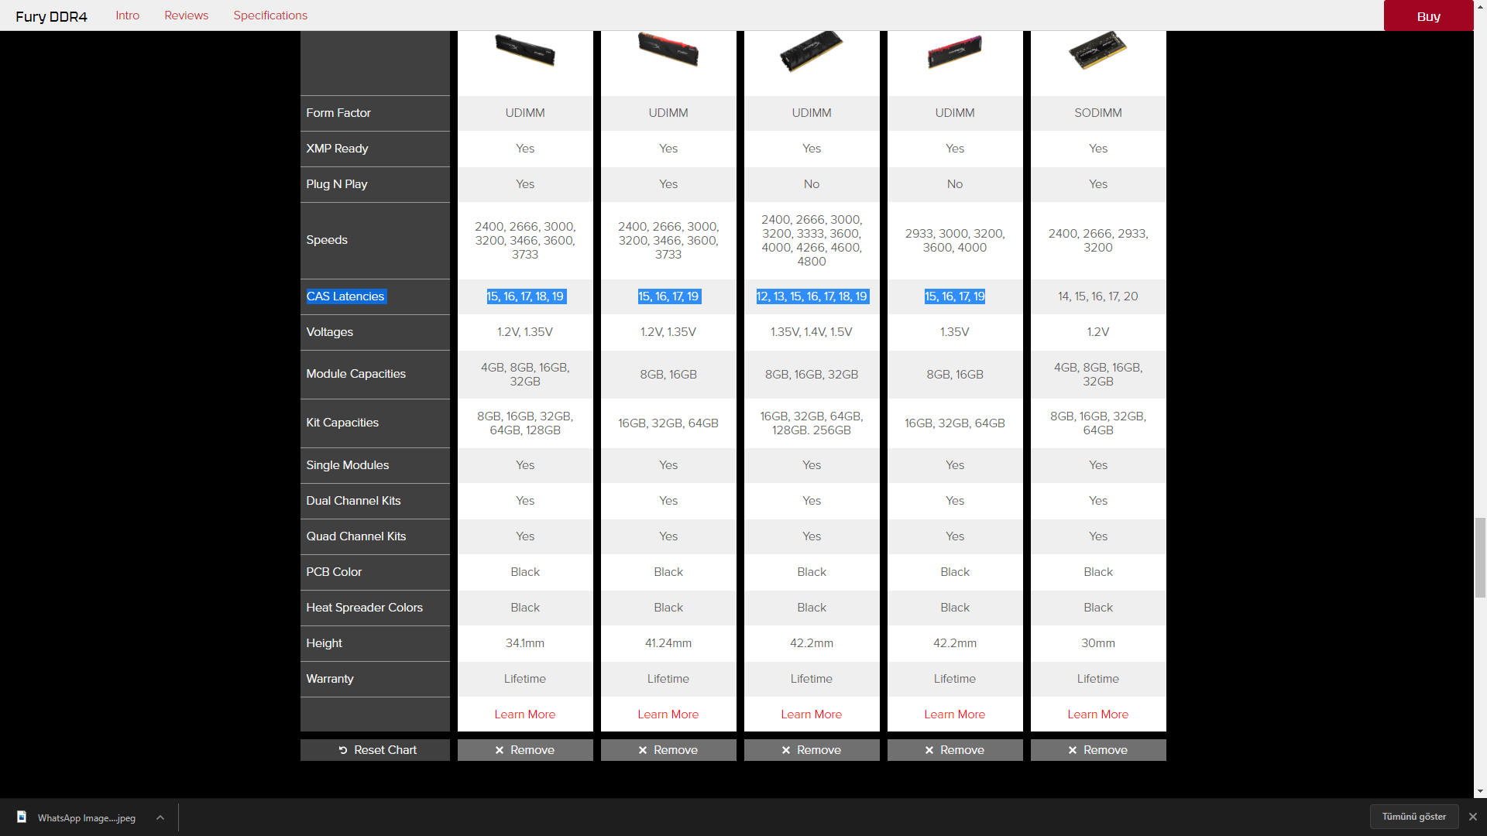Click the X icon on first Remove button
The image size is (1487, 836).
[500, 750]
